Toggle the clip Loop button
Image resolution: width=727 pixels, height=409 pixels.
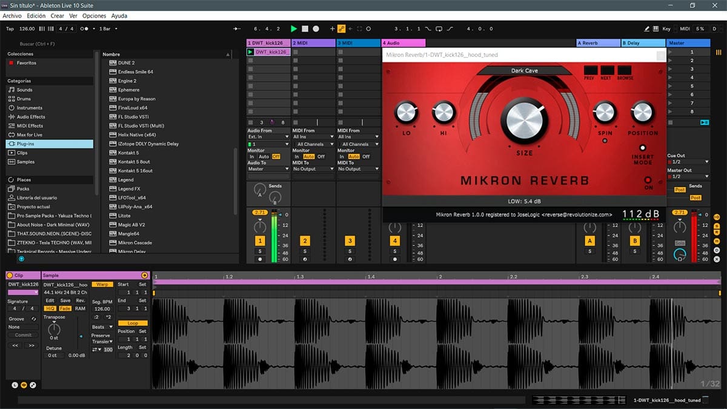[x=133, y=324]
